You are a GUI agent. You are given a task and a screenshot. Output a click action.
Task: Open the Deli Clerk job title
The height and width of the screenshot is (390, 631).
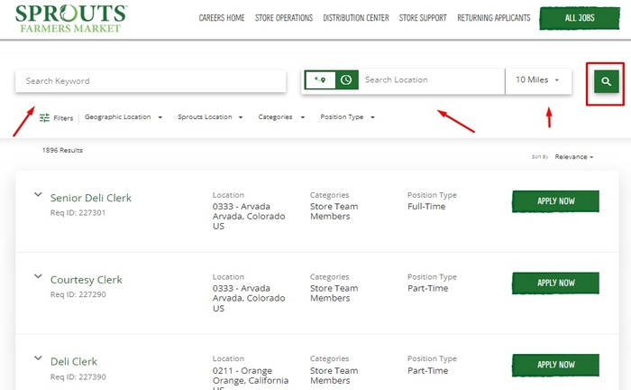click(x=74, y=361)
